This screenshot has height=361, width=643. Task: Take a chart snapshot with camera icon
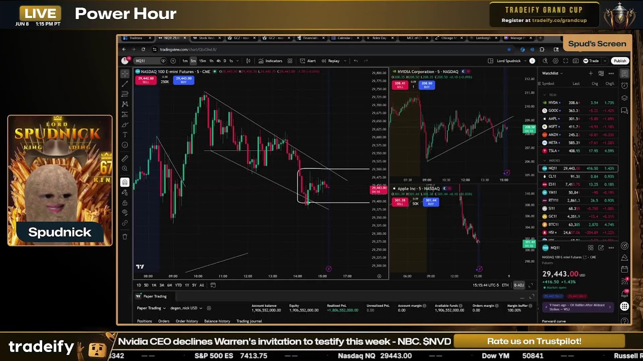tap(576, 61)
